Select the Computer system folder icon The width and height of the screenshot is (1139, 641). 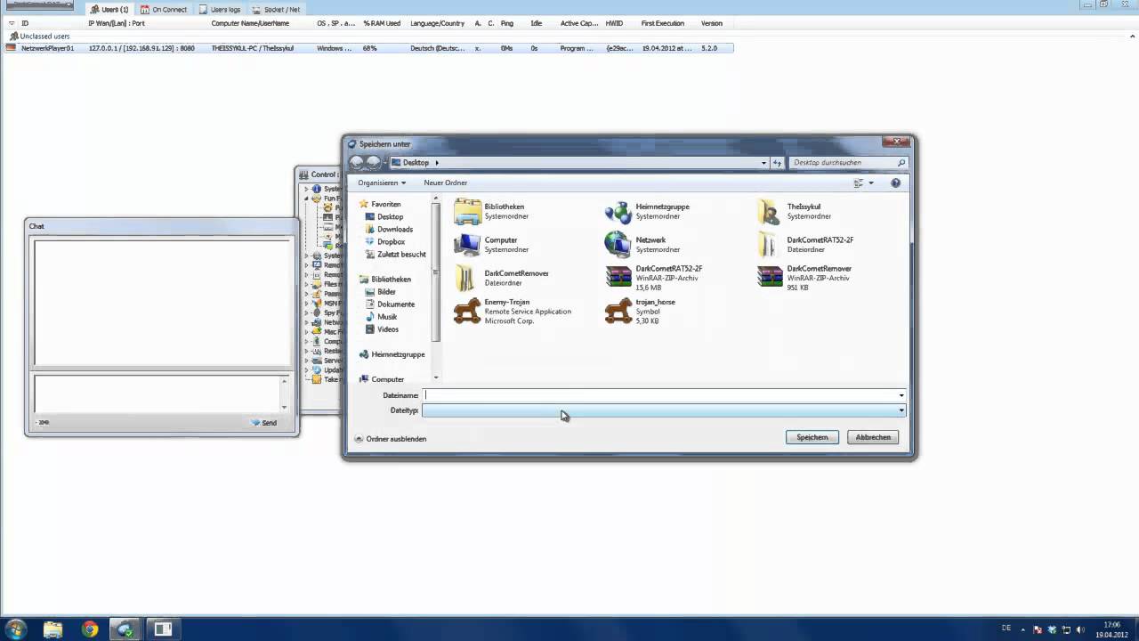pos(467,244)
